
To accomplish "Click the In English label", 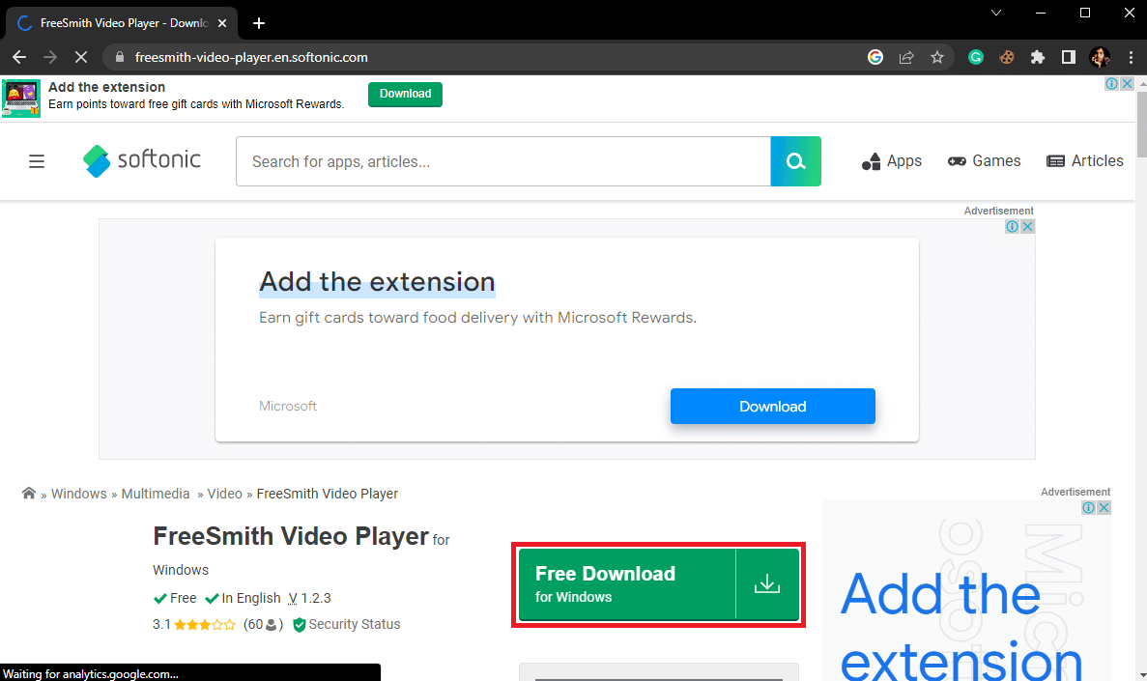I will 243,598.
